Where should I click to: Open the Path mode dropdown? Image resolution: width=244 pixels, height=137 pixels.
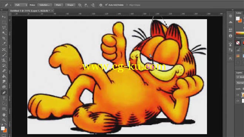[21, 5]
